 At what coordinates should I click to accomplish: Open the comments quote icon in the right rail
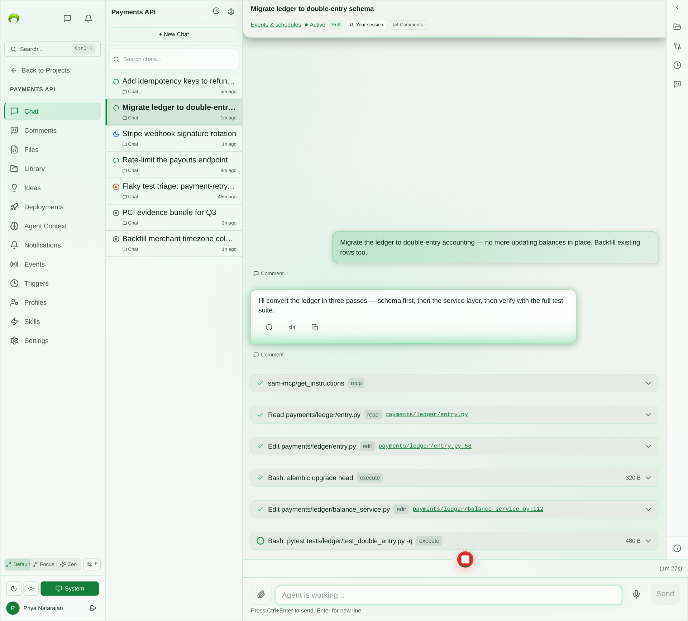(677, 84)
